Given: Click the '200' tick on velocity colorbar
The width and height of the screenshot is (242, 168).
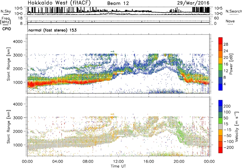Looking at the screenshot, I should pos(227,106).
